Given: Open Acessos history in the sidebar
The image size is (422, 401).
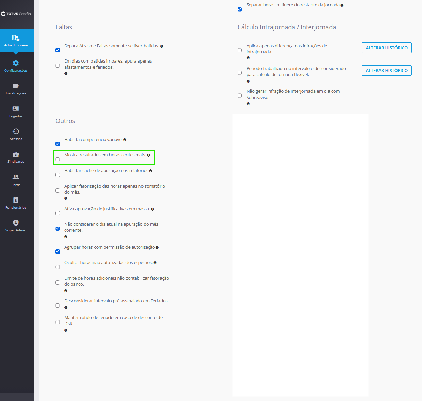Looking at the screenshot, I should coord(16,135).
